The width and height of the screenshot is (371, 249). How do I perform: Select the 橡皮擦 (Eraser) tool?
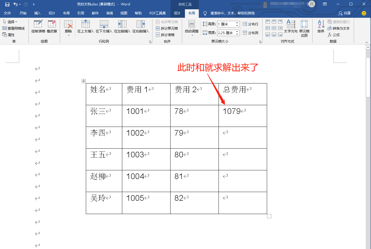(x=51, y=27)
